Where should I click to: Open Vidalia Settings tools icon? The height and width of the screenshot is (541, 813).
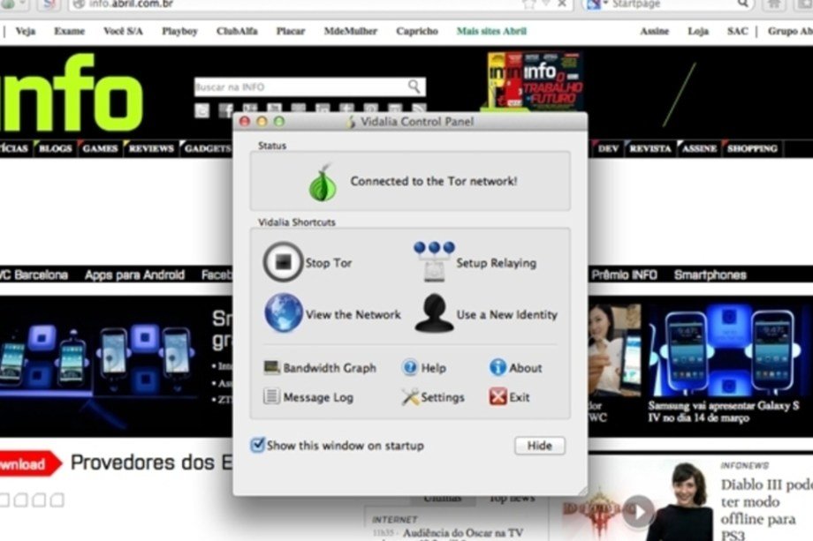coord(410,397)
